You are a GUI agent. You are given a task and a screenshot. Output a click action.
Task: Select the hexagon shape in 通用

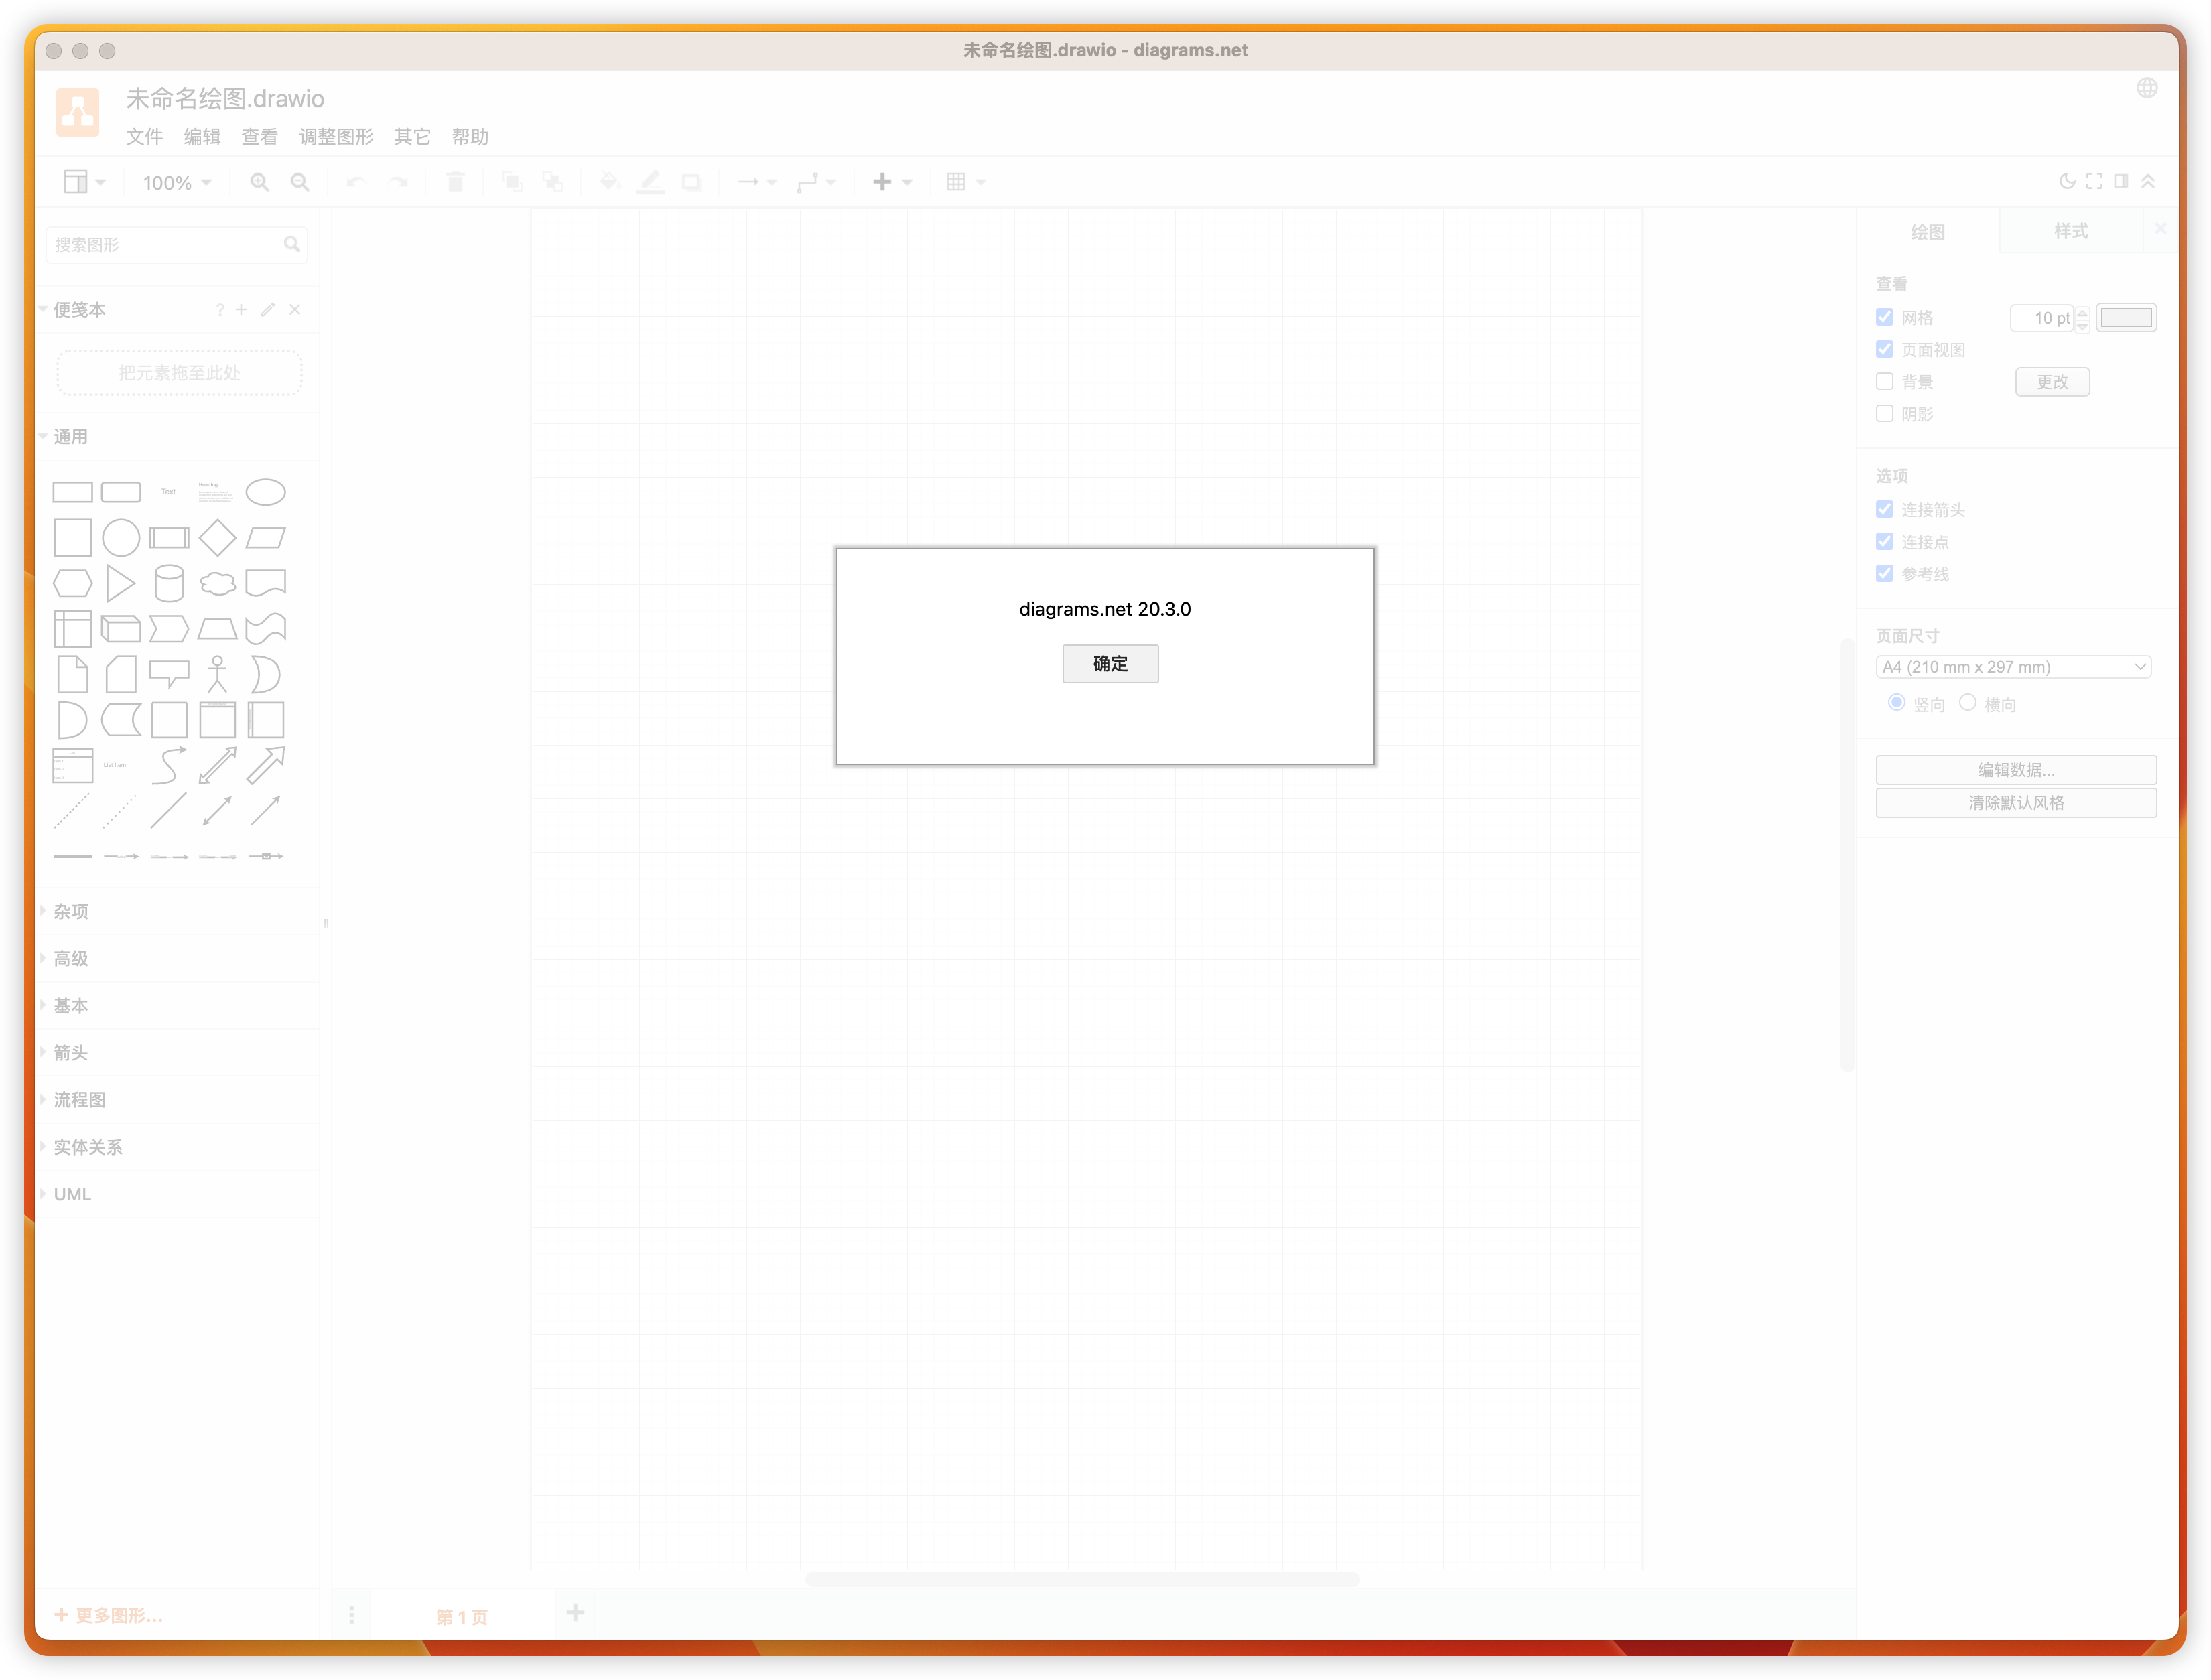(72, 584)
